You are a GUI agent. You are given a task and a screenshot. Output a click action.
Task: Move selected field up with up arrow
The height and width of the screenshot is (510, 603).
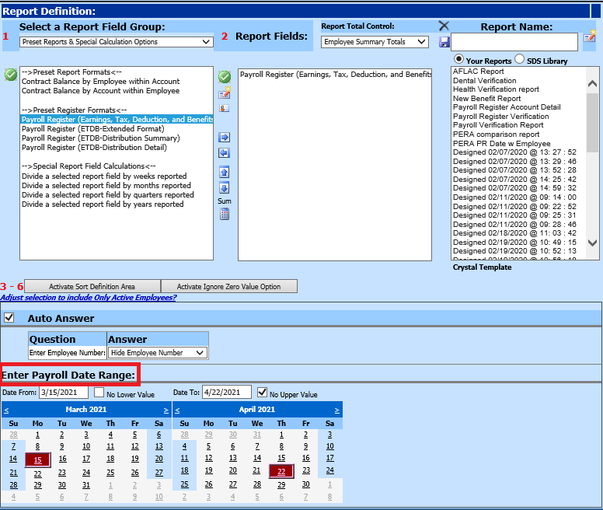224,173
